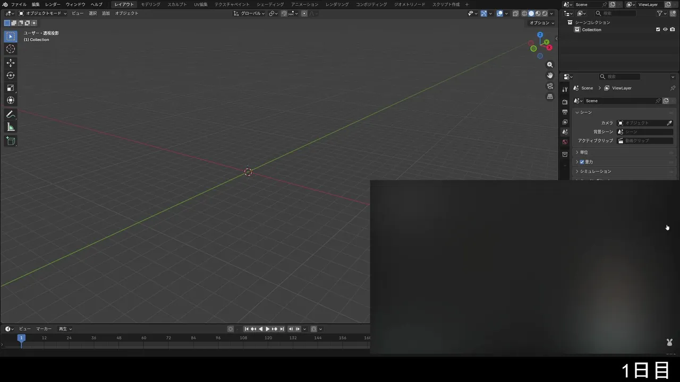Open pivot point dropdown
The height and width of the screenshot is (382, 680).
point(273,13)
